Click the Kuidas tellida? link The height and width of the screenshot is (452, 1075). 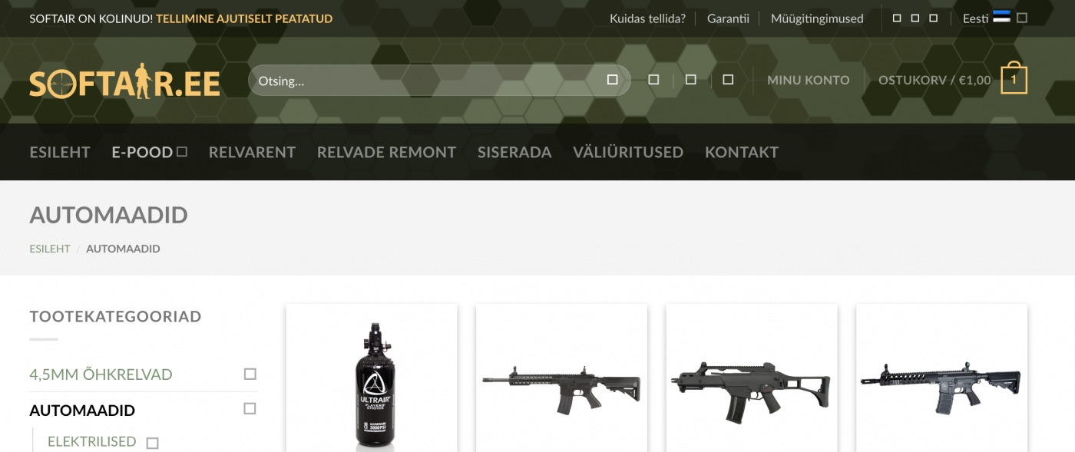click(647, 18)
